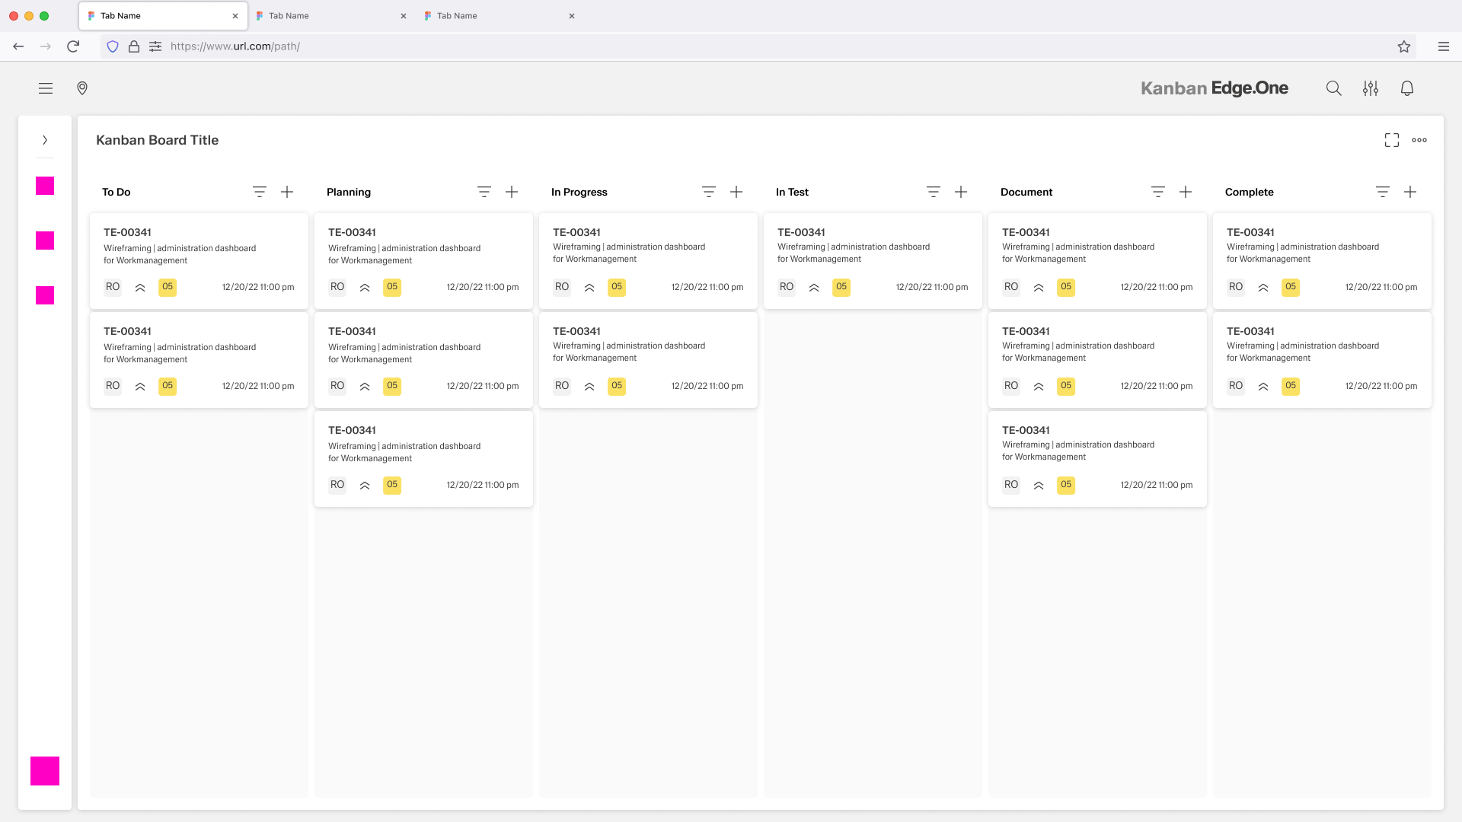This screenshot has width=1462, height=822.
Task: Click the RO assignee avatar on the top To Do card
Action: click(112, 287)
